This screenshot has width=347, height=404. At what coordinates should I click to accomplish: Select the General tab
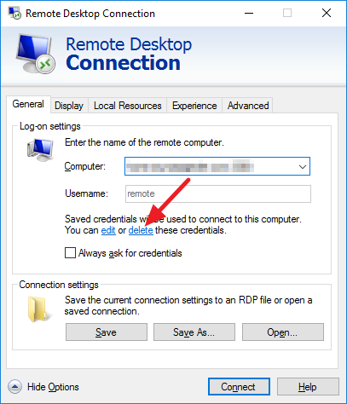tap(28, 104)
